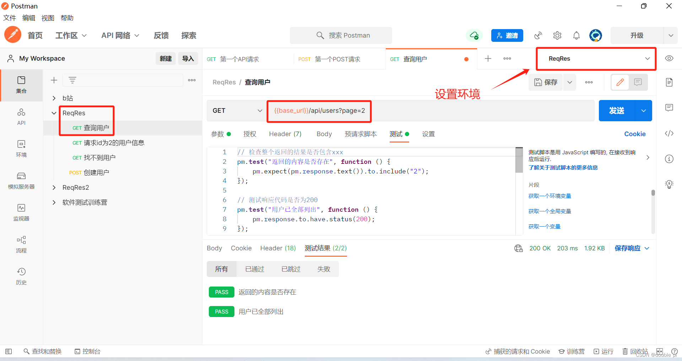Open the Cookie link
Screen dimensions: 682x361
click(635, 134)
